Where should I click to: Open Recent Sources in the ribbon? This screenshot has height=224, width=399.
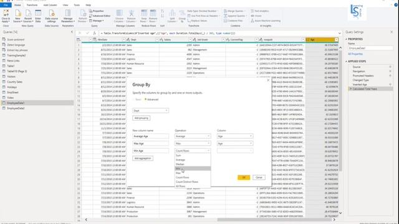pyautogui.click(x=27, y=16)
